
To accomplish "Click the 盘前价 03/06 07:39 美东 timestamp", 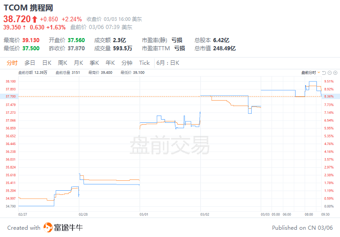I will 101,27.
